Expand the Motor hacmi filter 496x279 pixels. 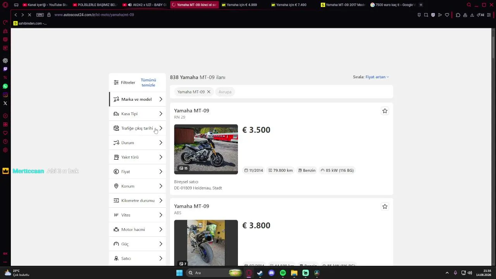(x=138, y=229)
